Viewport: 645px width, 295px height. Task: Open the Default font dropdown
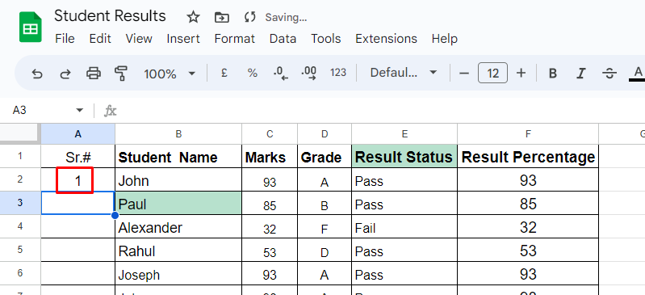pos(403,73)
